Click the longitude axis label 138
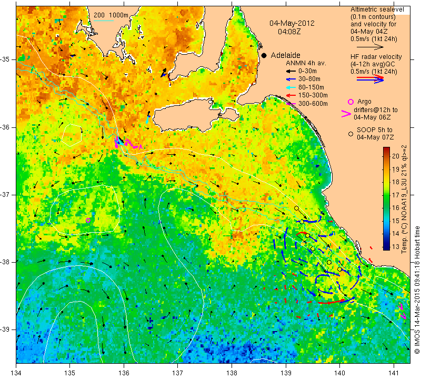421x379 pixels. [232, 373]
